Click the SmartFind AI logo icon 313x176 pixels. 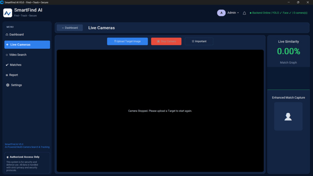[x=8, y=13]
